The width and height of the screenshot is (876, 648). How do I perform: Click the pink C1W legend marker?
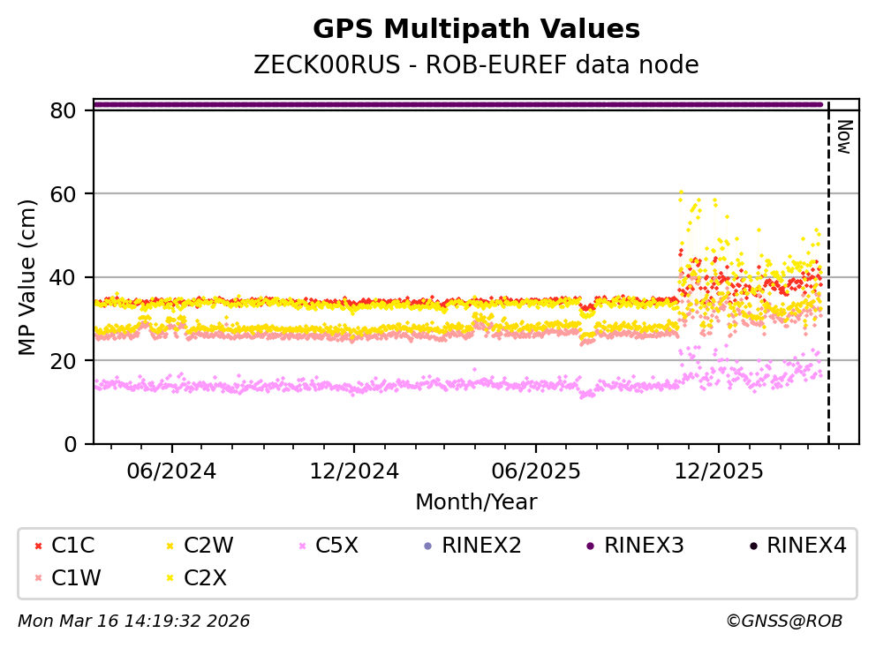36,578
